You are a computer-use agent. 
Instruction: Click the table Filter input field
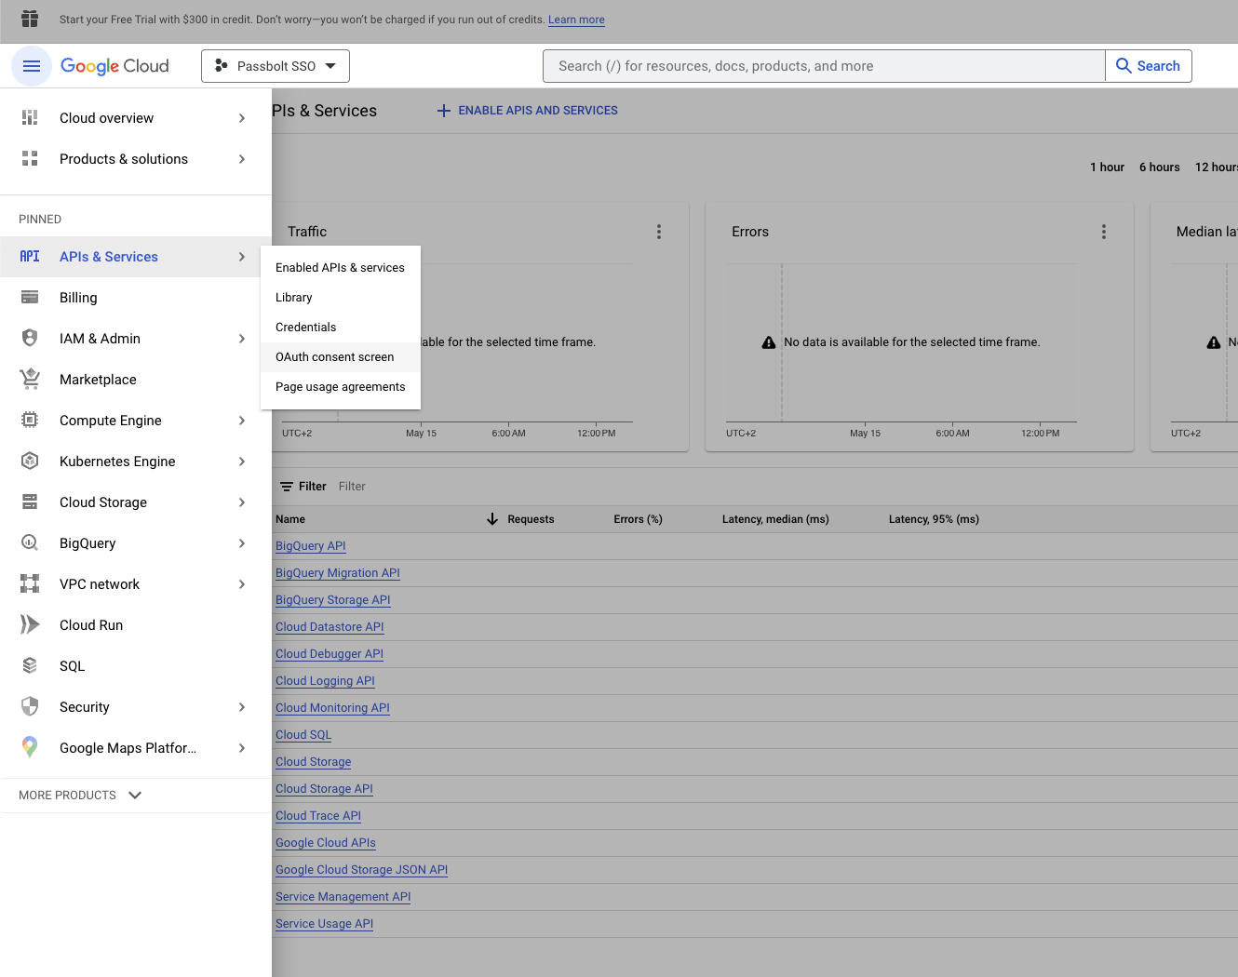pyautogui.click(x=352, y=487)
